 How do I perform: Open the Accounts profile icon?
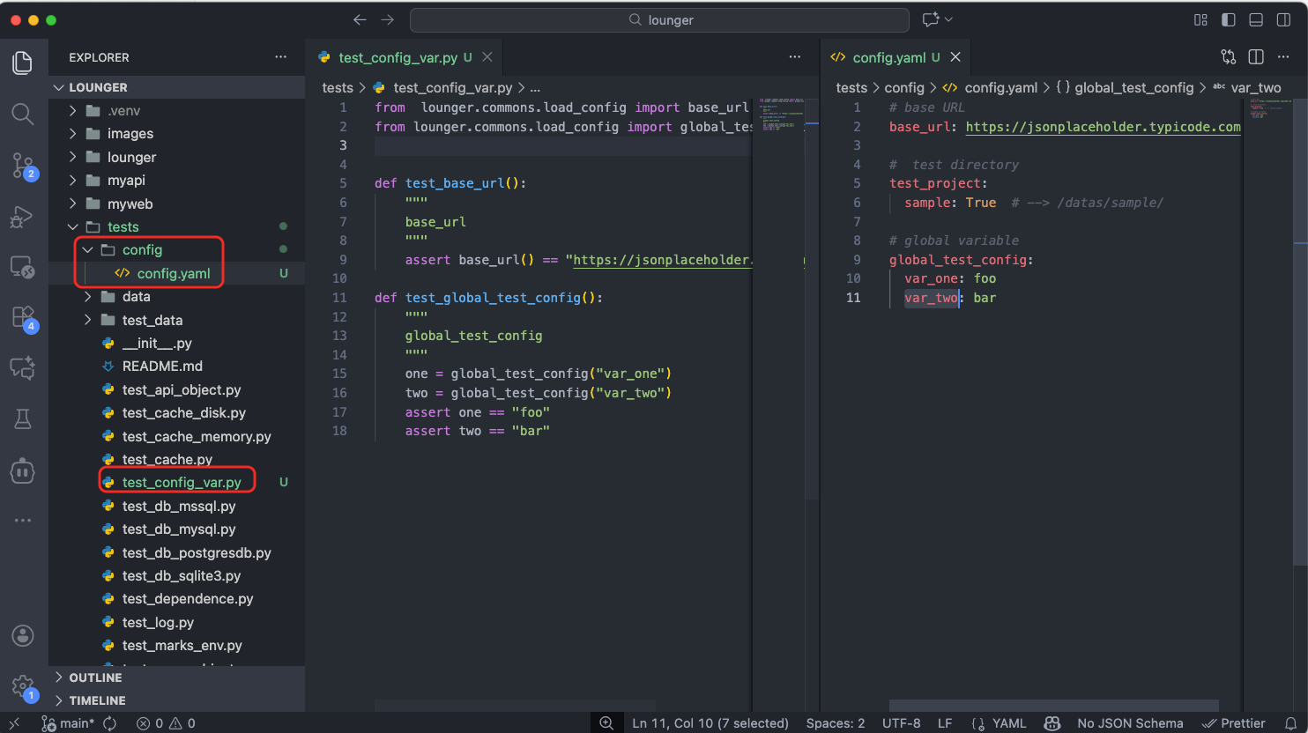pos(23,635)
